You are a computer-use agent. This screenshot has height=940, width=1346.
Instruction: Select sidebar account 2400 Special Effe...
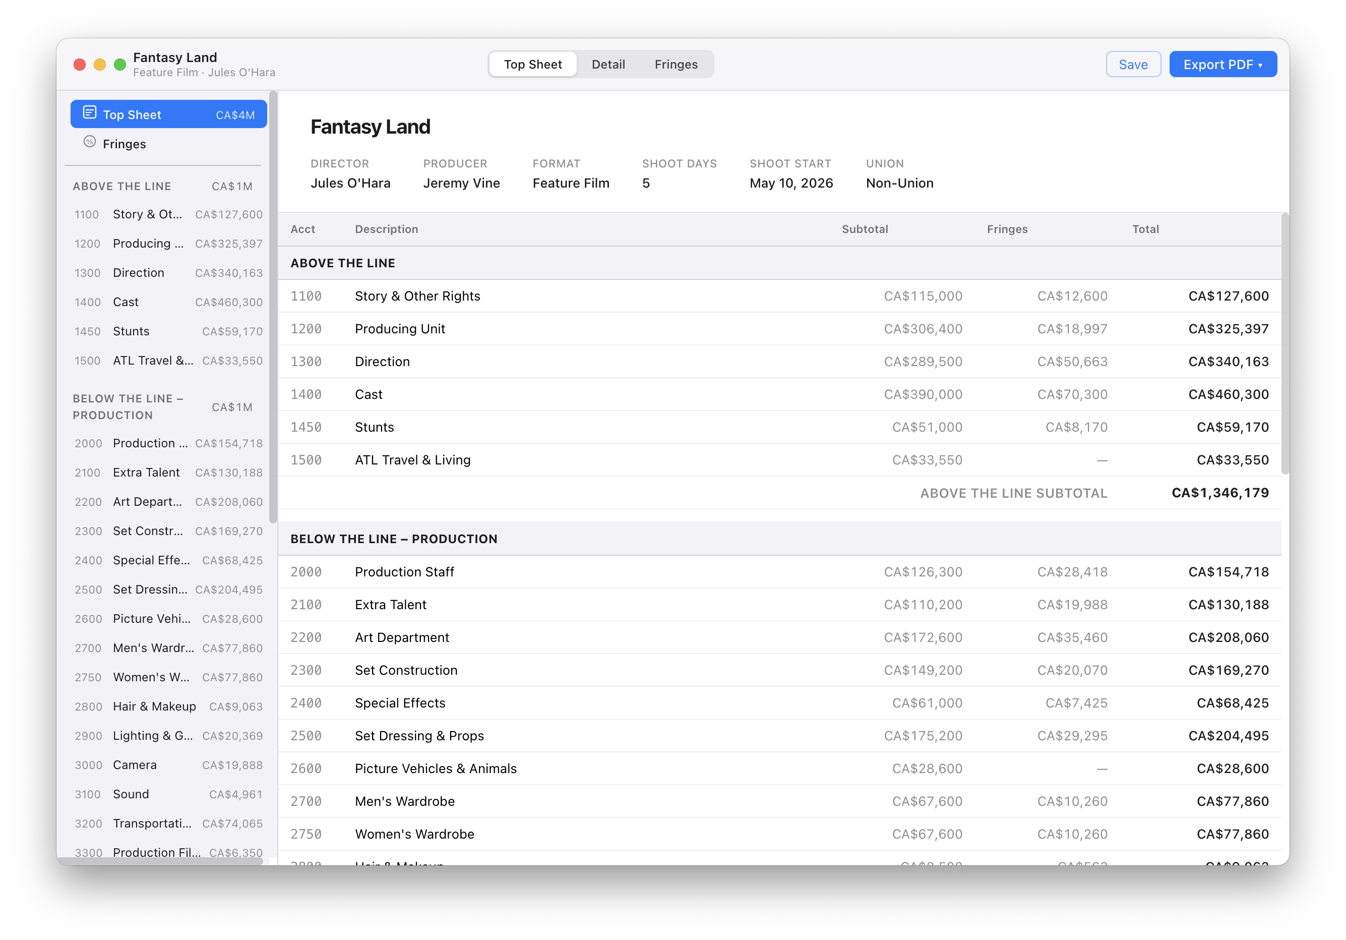[x=169, y=561]
